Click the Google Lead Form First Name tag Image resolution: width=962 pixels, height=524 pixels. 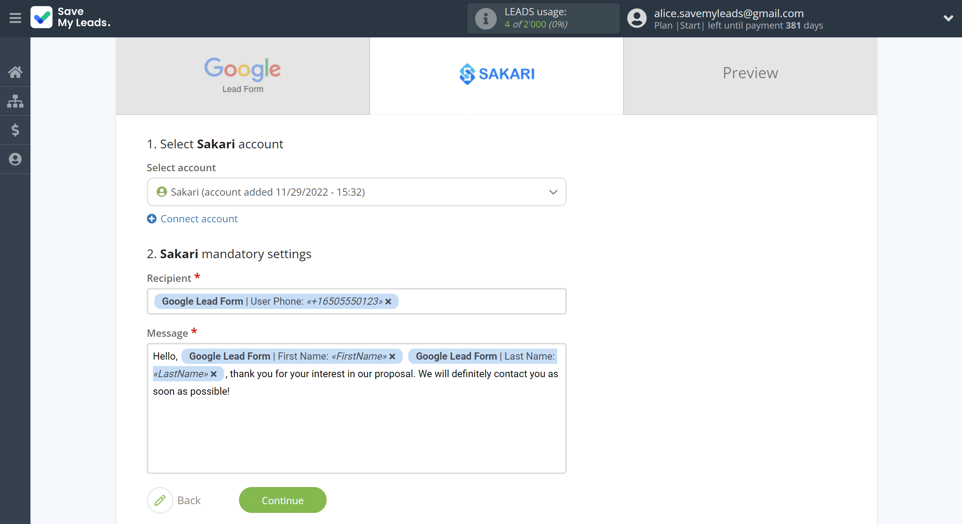[292, 356]
